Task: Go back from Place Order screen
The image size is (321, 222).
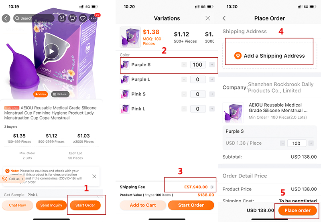Action: [x=224, y=18]
